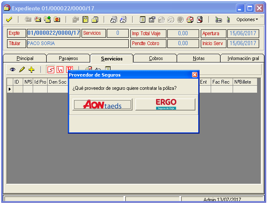Click the yellow notebook page icon
Viewport: 267px width, 204px height.
tap(85, 19)
